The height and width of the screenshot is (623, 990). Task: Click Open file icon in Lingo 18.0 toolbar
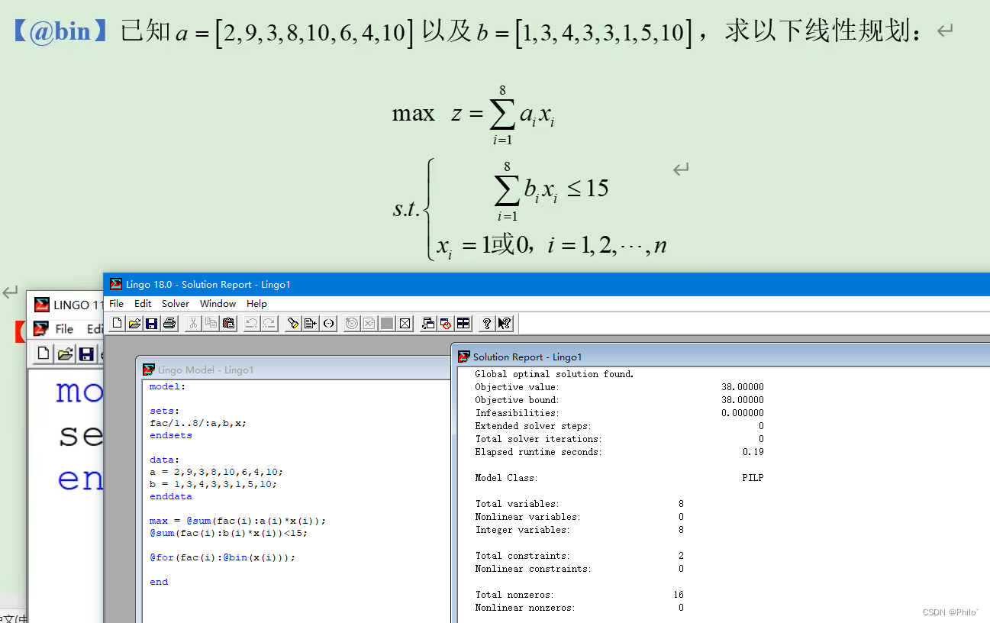(x=134, y=324)
